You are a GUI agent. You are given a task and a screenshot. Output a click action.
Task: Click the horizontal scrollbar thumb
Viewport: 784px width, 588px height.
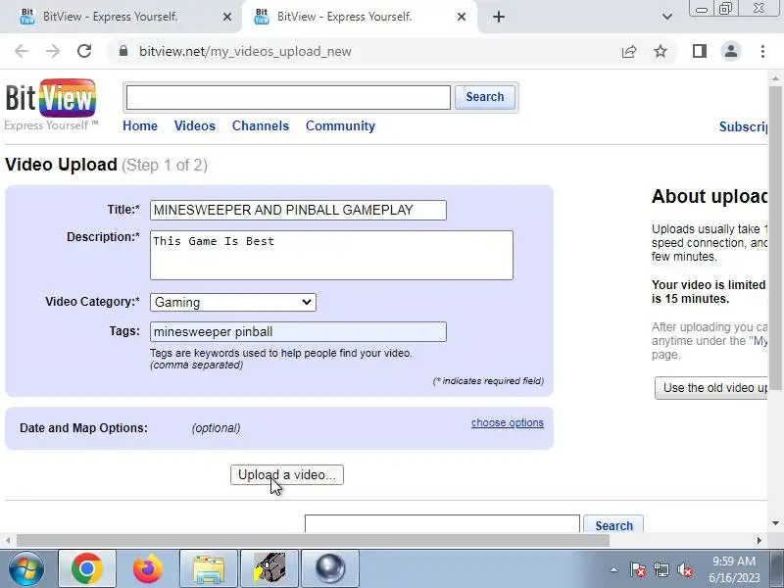313,541
